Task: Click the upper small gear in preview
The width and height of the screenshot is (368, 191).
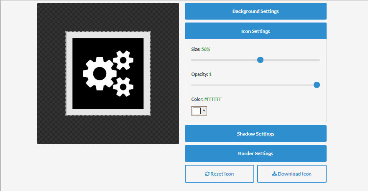Action: pos(123,60)
